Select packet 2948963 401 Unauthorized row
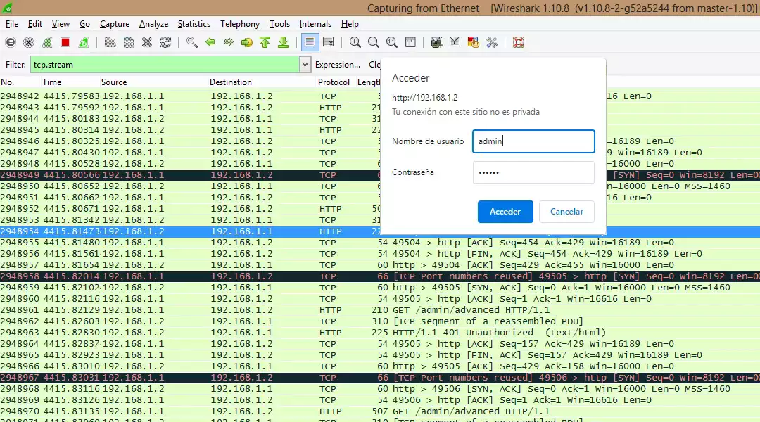Screen dimensions: 760x422 pos(380,333)
